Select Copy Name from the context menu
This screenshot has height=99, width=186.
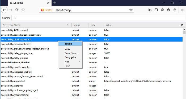pyautogui.click(x=70, y=53)
